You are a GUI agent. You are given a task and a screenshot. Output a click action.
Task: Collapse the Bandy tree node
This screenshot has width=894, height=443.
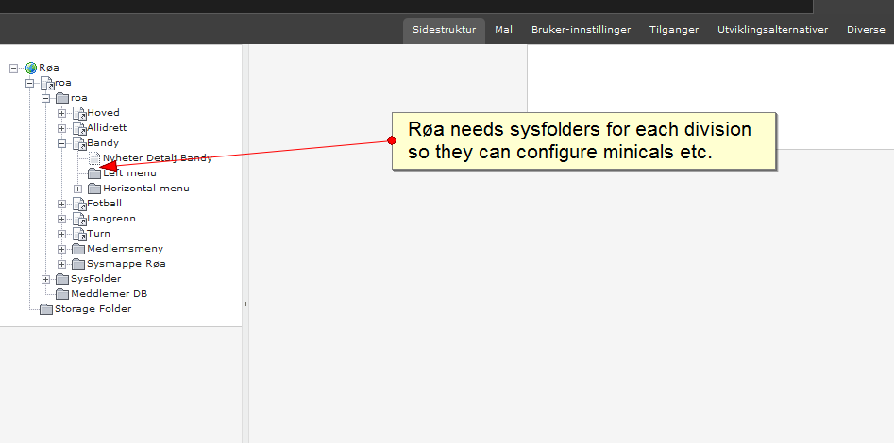coord(62,143)
